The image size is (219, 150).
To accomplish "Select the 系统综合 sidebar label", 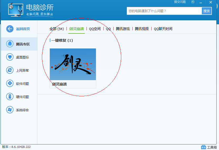I will click(22, 110).
